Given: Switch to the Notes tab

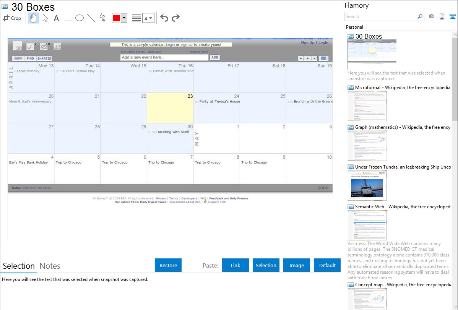Looking at the screenshot, I should click(50, 266).
